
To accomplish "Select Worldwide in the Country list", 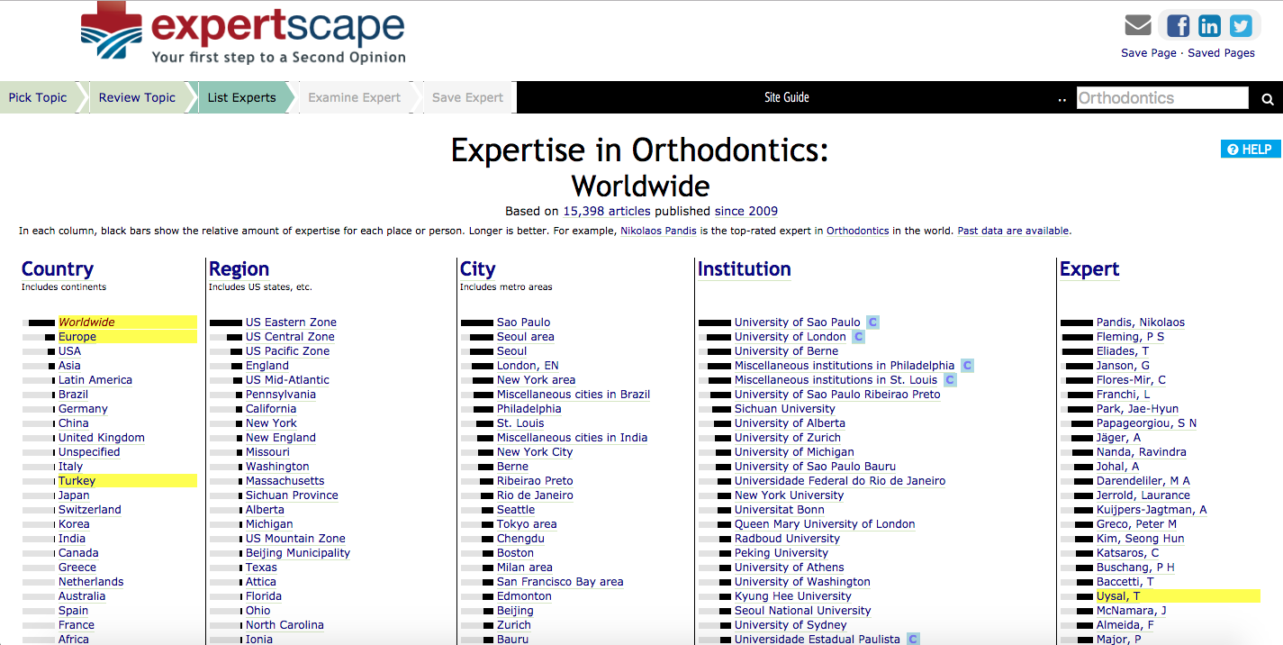I will pyautogui.click(x=86, y=322).
